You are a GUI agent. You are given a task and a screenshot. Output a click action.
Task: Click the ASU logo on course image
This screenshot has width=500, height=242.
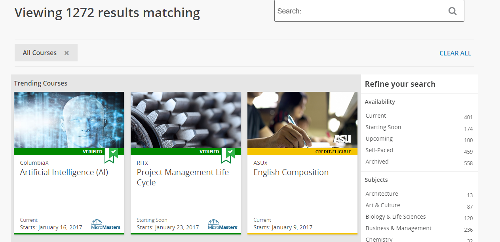coord(342,139)
